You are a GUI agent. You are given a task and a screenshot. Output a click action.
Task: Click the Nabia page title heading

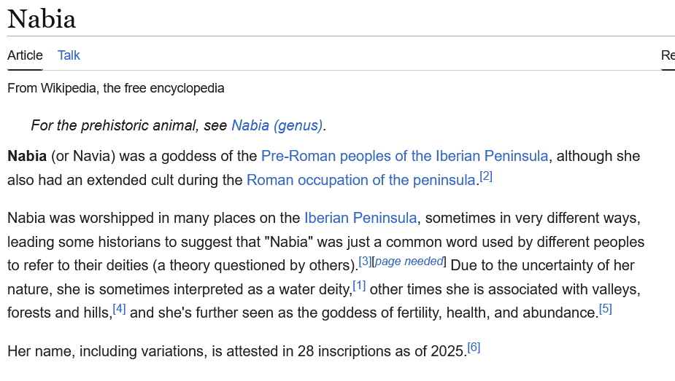click(42, 19)
